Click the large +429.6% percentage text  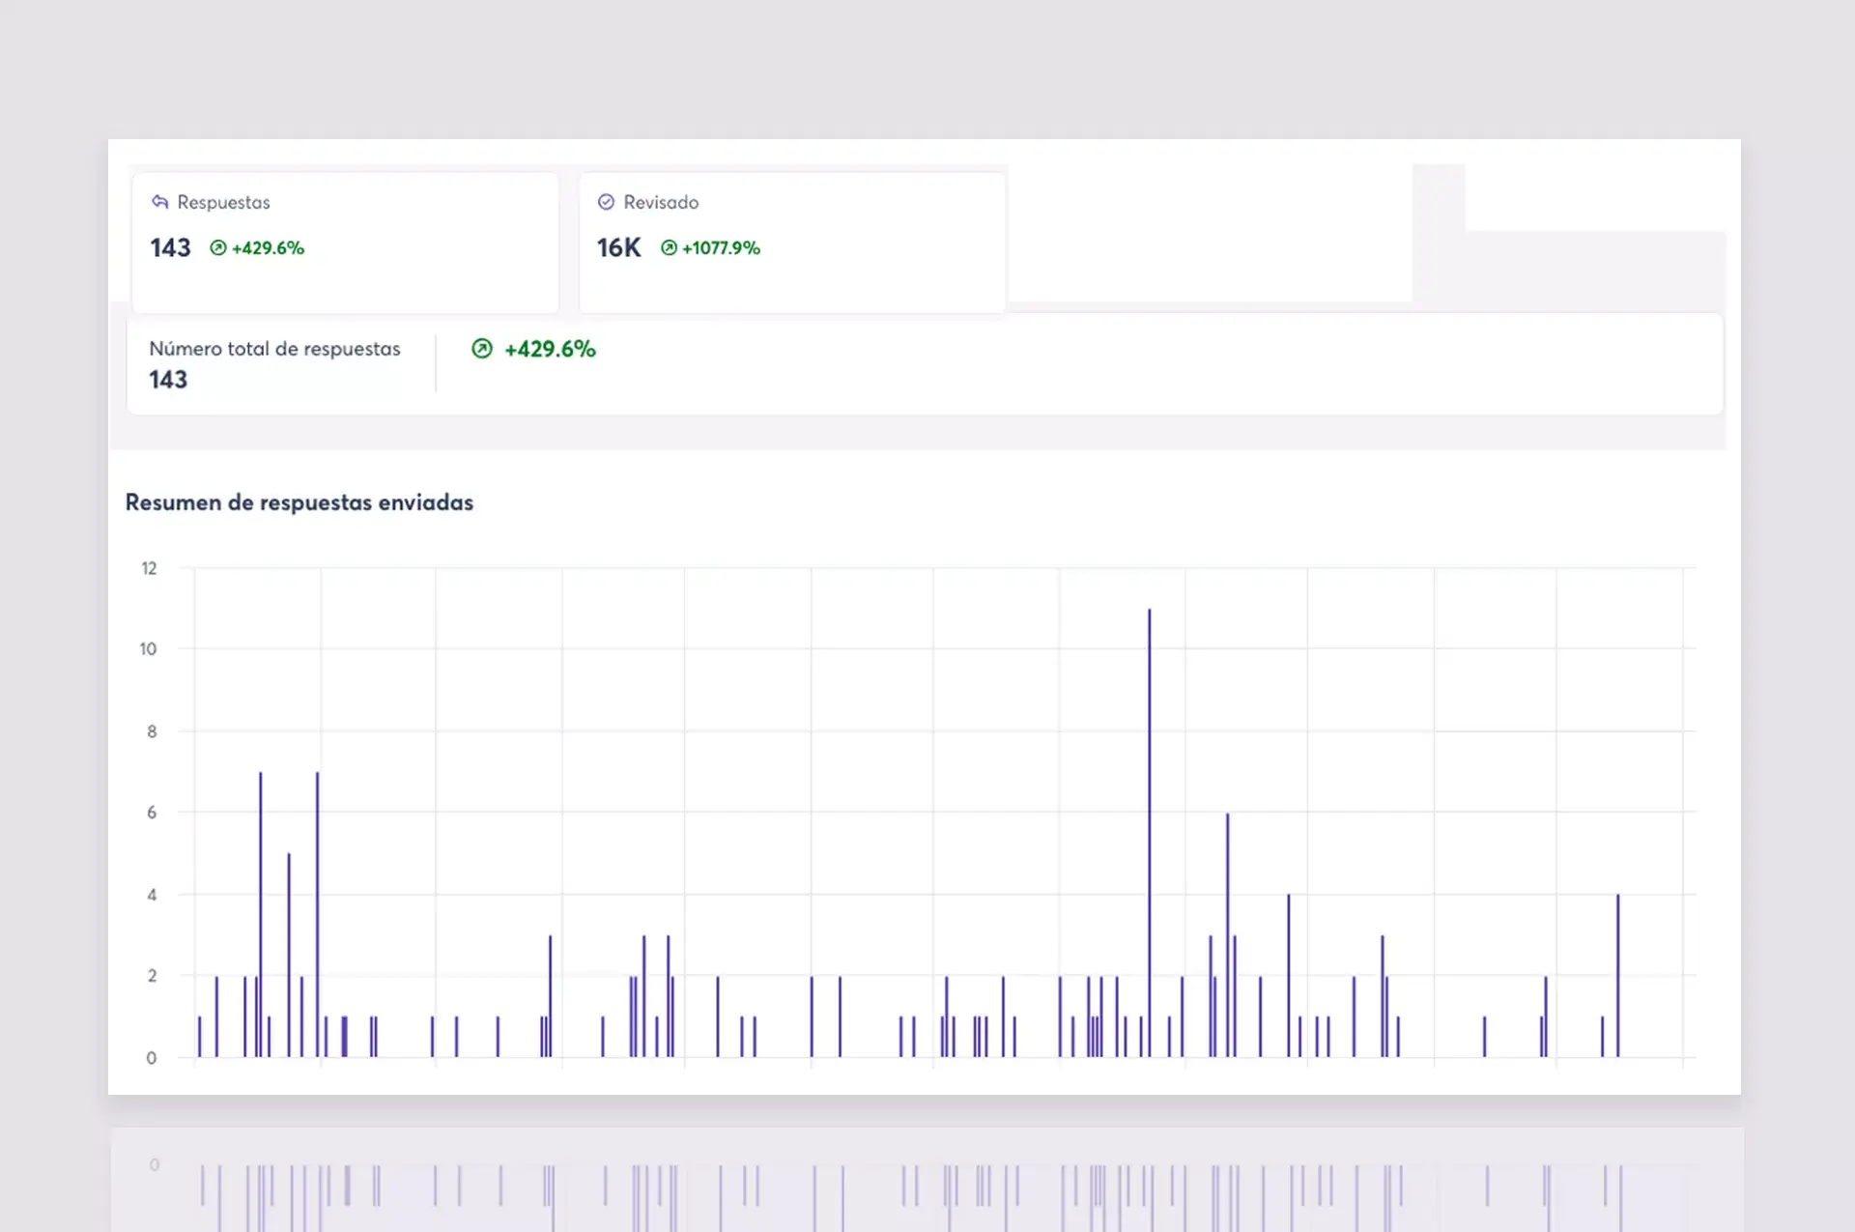tap(550, 349)
